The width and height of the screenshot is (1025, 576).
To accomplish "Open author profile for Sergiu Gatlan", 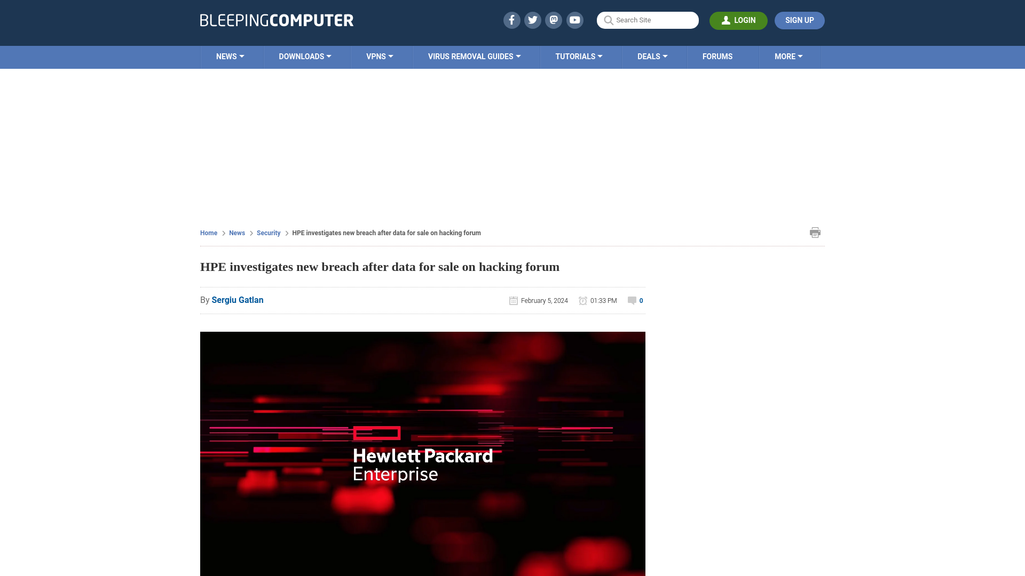I will 237,300.
